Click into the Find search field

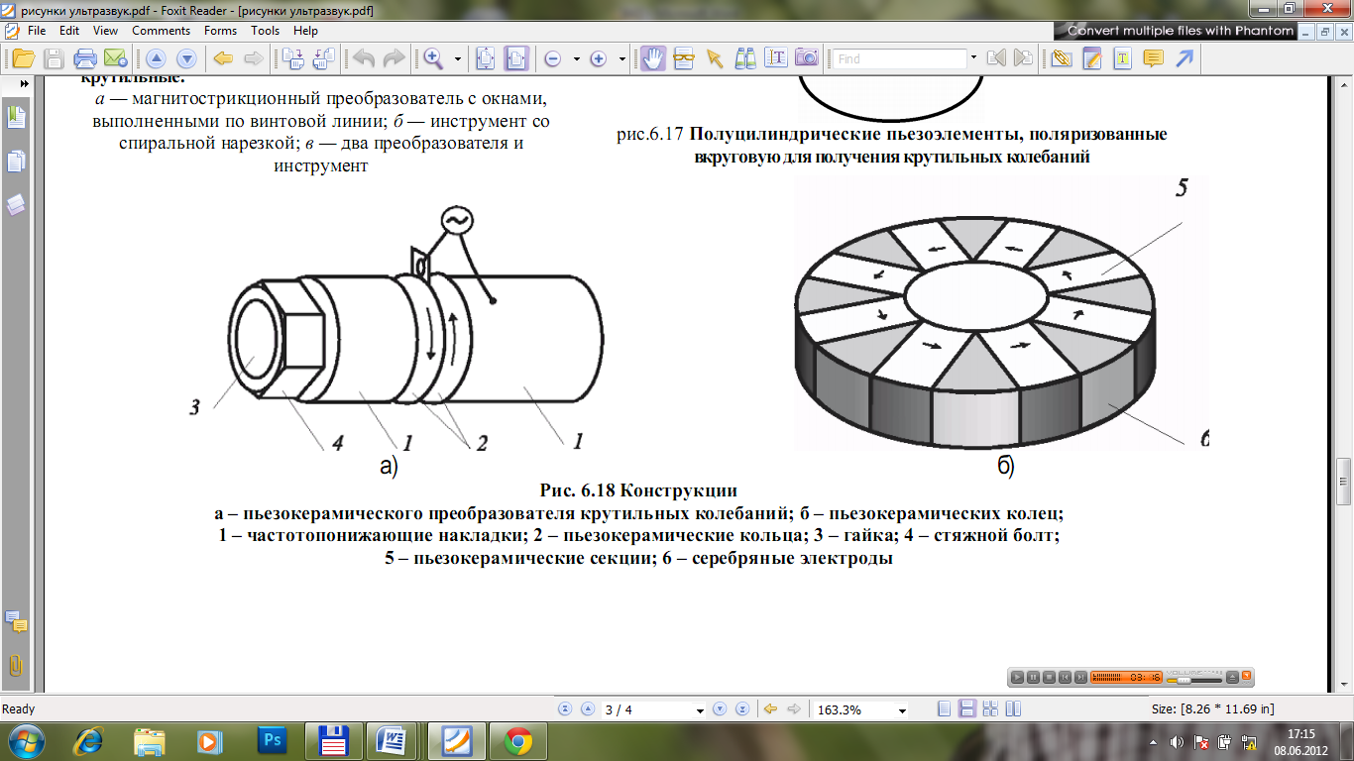pos(899,59)
